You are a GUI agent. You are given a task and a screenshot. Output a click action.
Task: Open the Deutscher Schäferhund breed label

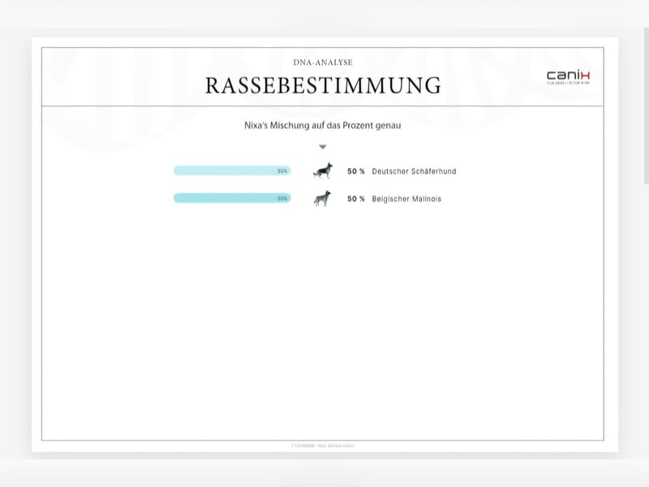[414, 172]
